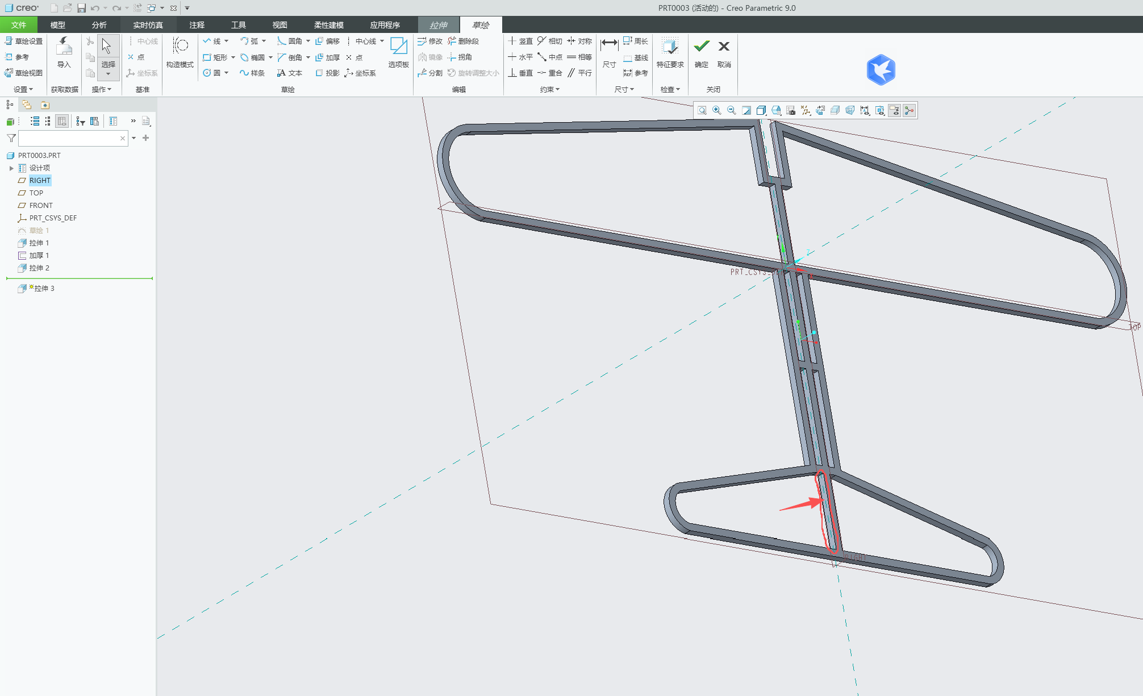Switch to the 拉伸 (Extrude) ribbon tab
This screenshot has width=1143, height=696.
pyautogui.click(x=439, y=25)
